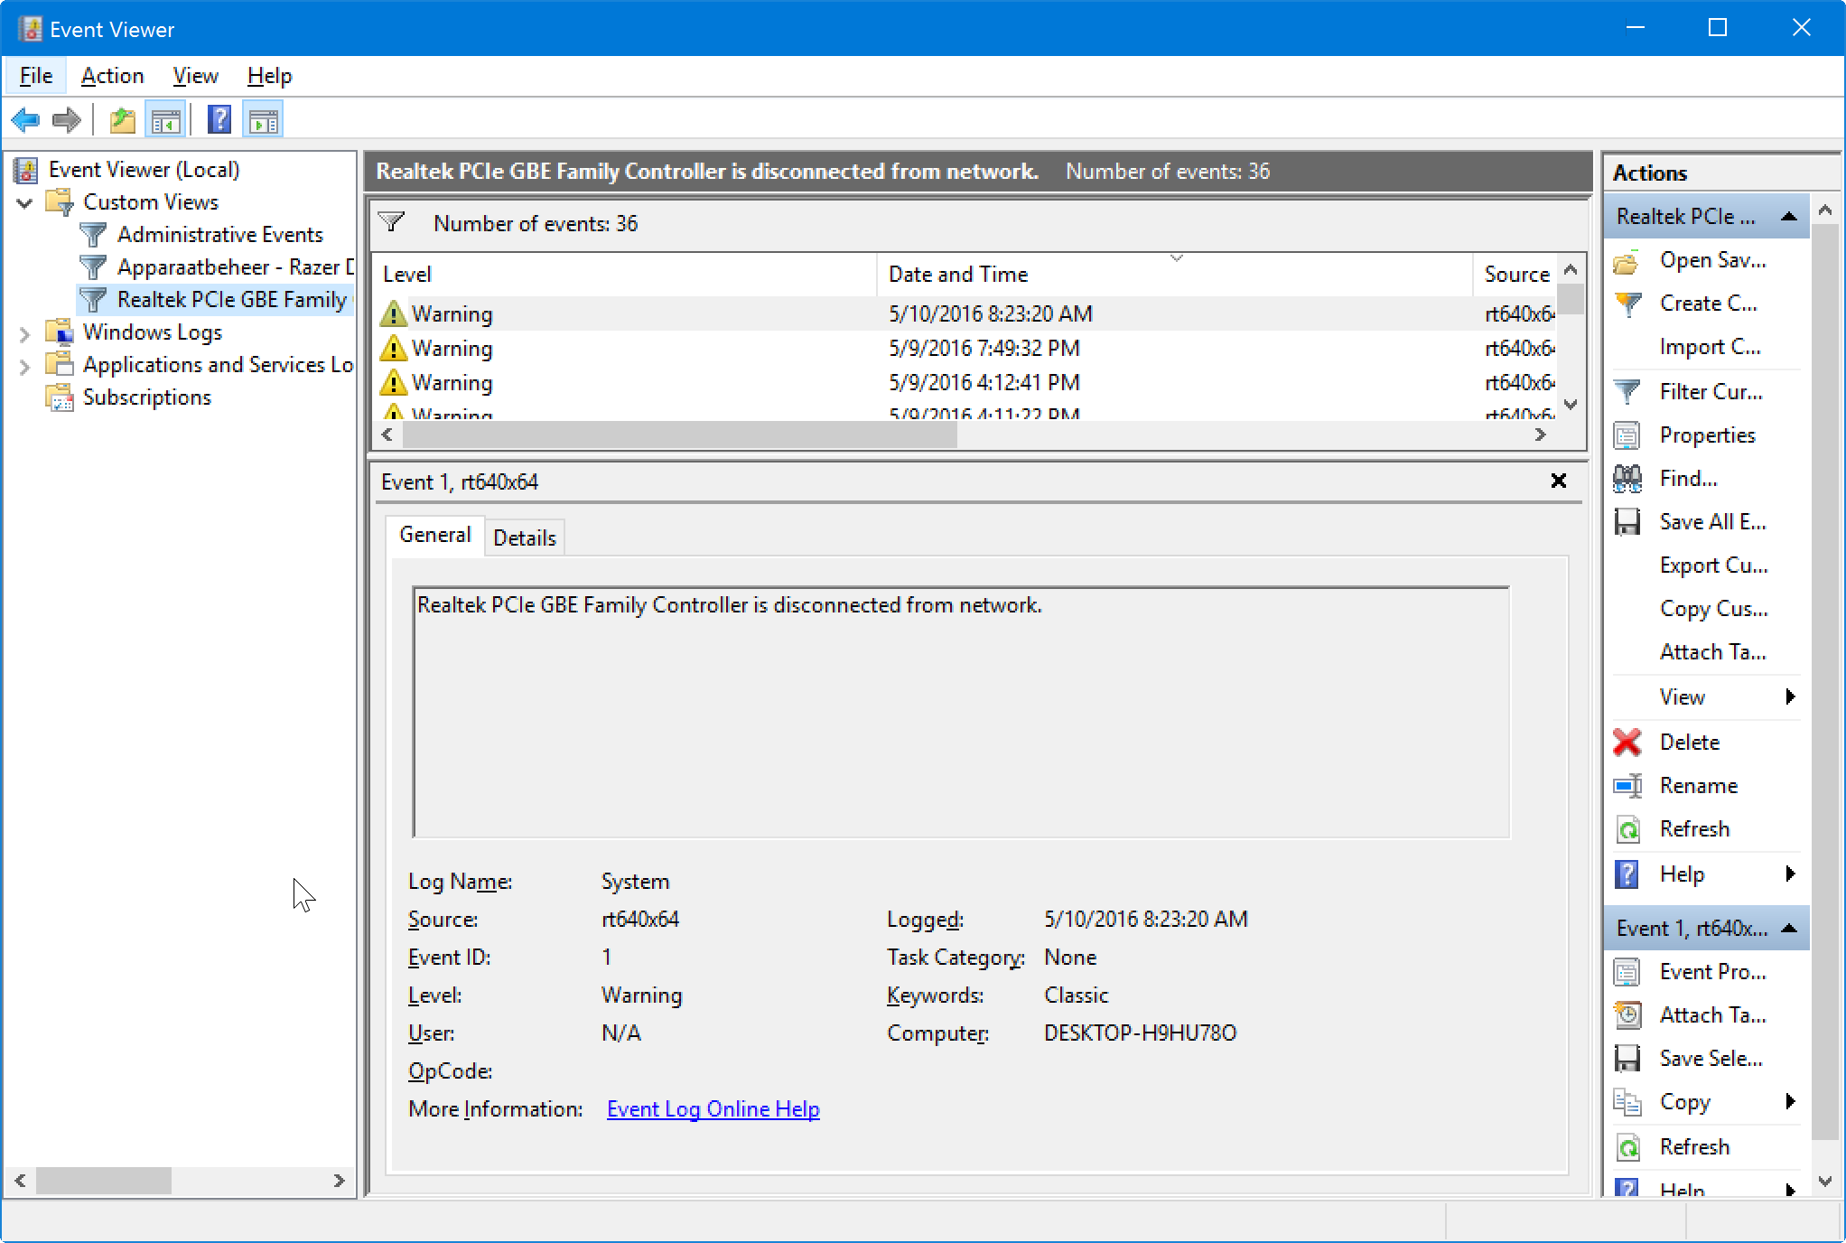
Task: Click Export Custom View action
Action: pos(1713,566)
